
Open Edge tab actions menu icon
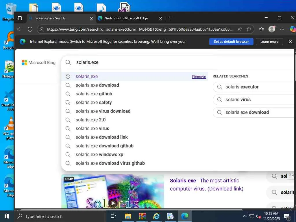[20, 18]
